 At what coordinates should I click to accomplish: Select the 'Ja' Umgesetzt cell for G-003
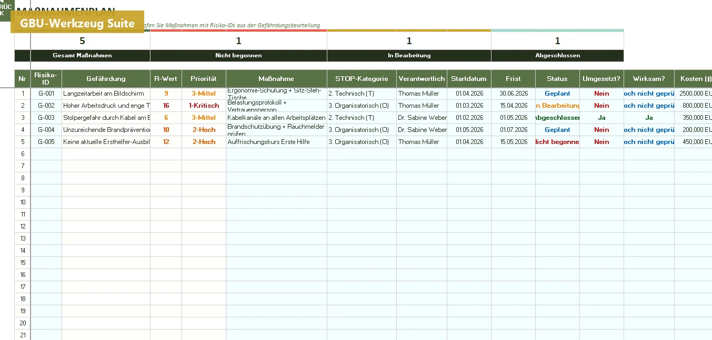coord(601,118)
